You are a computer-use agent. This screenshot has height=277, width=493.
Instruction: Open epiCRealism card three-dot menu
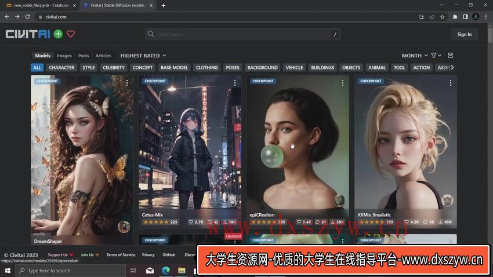(x=343, y=83)
